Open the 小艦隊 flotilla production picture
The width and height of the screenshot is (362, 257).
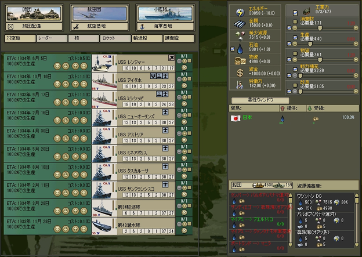165,13
